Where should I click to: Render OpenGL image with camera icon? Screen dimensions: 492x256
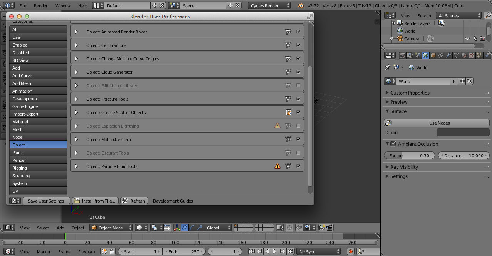coord(322,228)
